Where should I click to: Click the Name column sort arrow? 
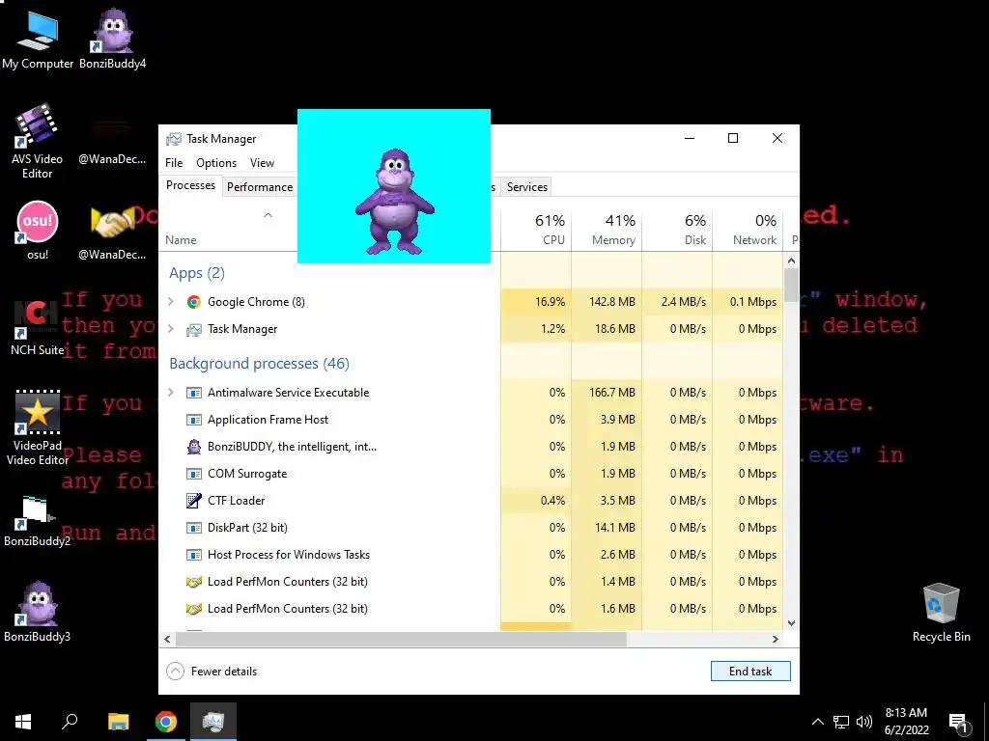click(268, 215)
